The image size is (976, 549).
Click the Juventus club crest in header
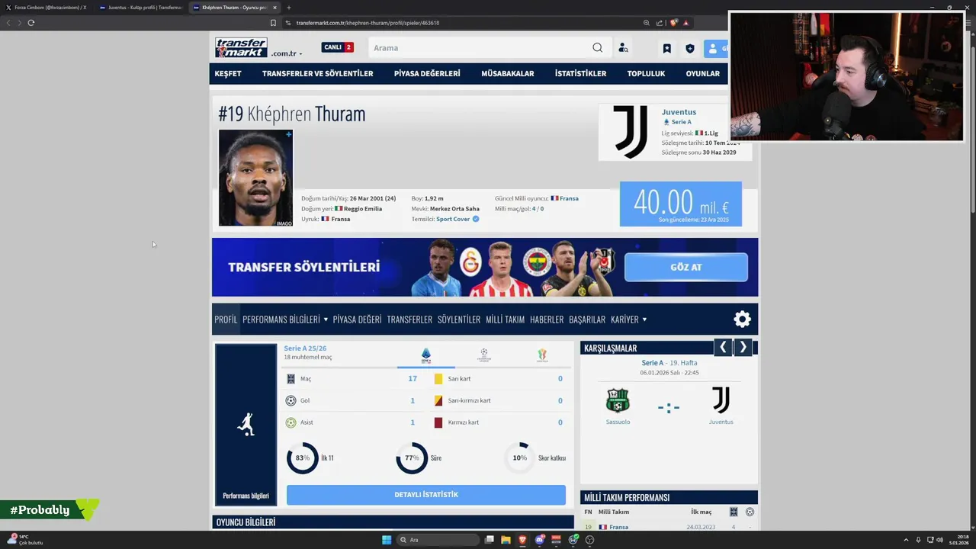coord(631,132)
